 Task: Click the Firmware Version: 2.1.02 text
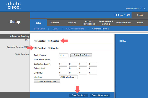click(x=135, y=8)
